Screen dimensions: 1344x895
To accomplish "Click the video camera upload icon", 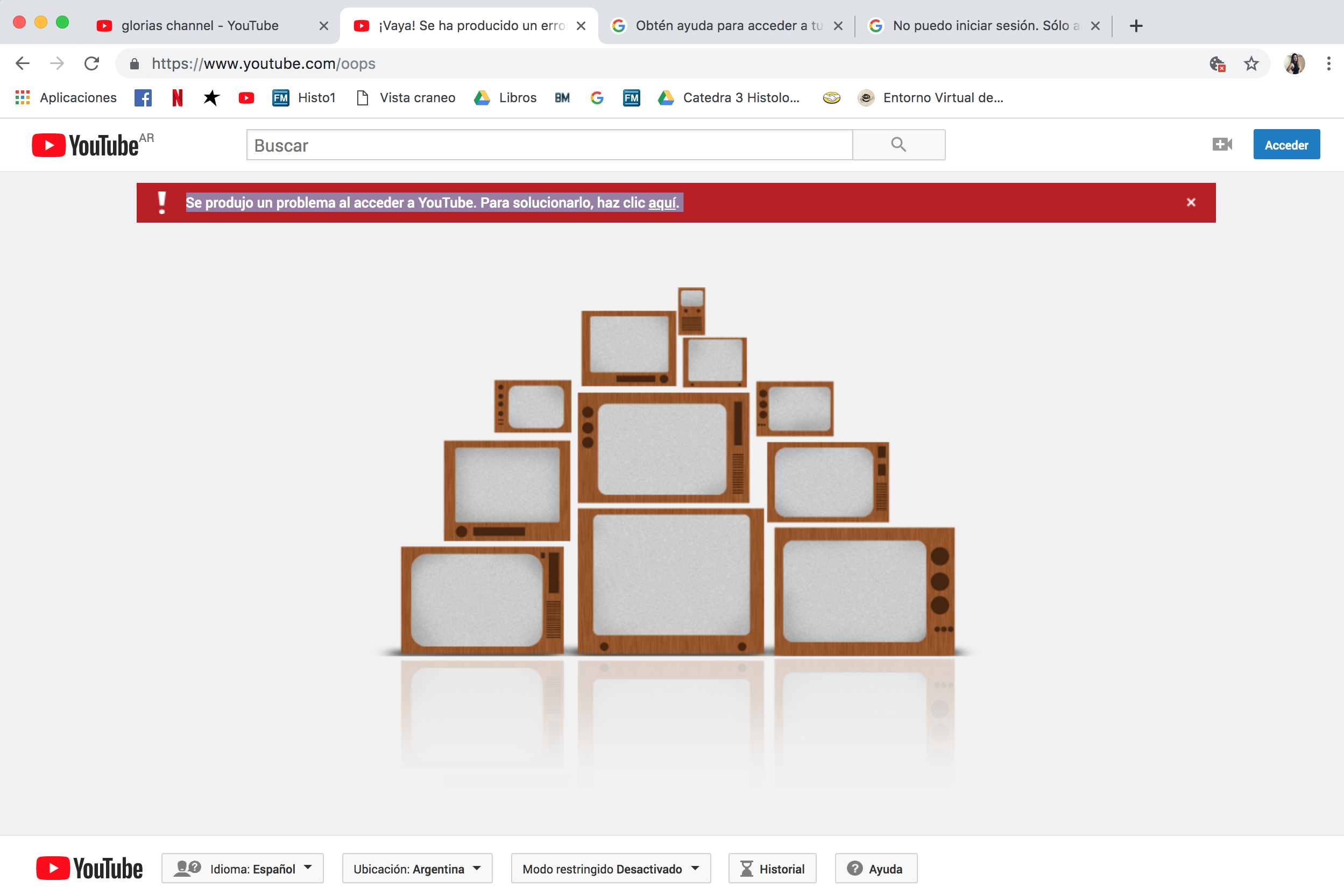I will [x=1222, y=144].
